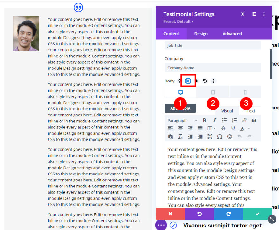
Task: Apply strikethrough to the Body text
Action: [224, 128]
